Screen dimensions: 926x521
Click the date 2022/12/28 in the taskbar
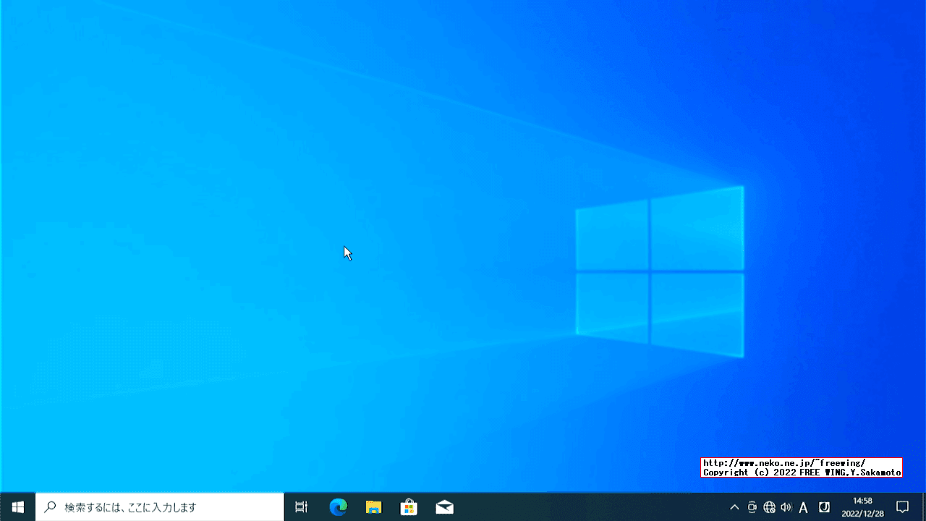[865, 512]
